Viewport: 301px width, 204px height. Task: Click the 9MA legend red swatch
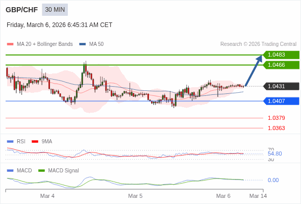point(35,142)
